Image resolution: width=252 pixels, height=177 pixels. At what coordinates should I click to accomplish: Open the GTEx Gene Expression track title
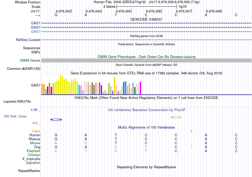[146, 73]
